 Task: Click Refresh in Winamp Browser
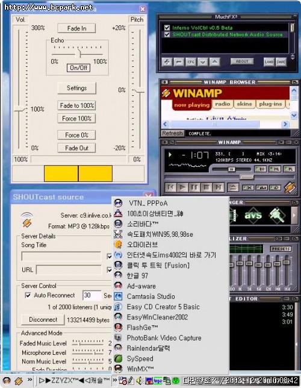click(172, 133)
